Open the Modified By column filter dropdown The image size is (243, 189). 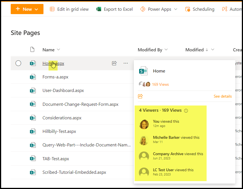point(166,50)
